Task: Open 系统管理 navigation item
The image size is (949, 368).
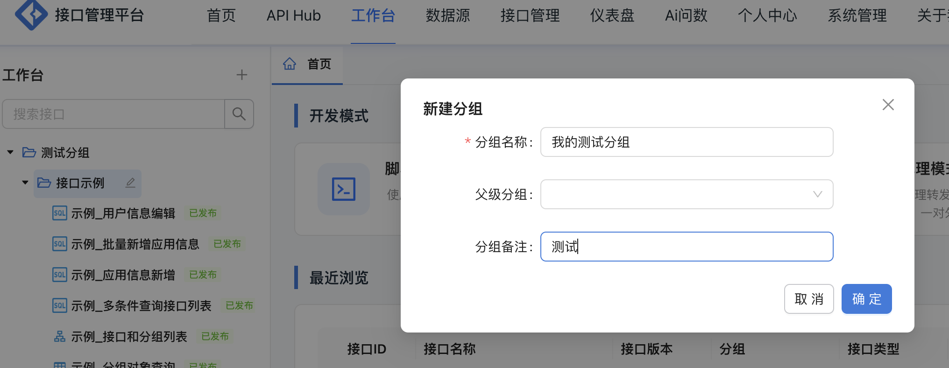Action: click(857, 15)
